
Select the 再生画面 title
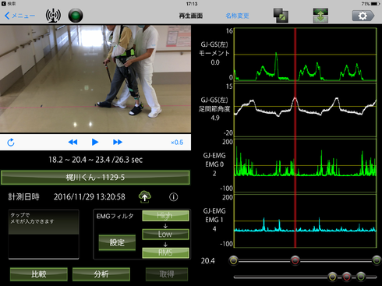click(x=191, y=16)
